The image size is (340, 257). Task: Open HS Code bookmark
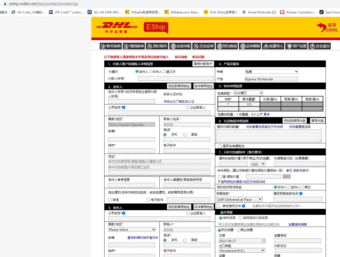[x=28, y=12]
